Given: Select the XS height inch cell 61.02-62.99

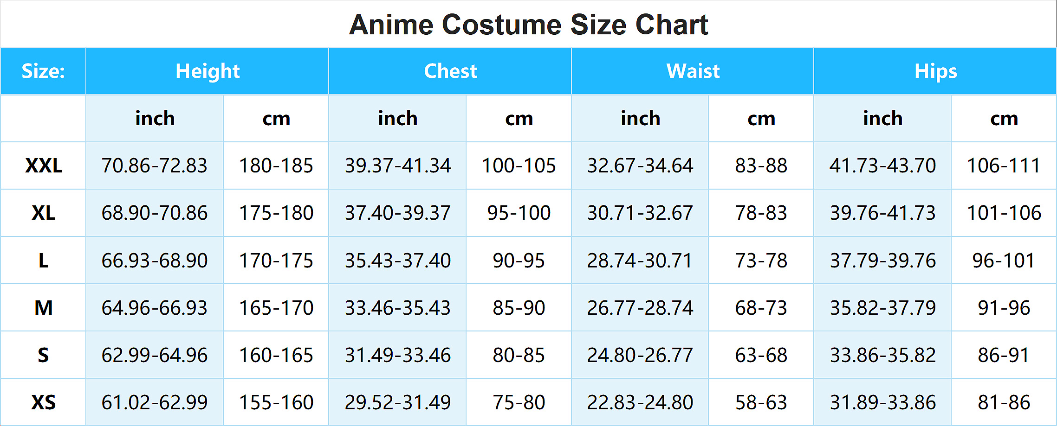Looking at the screenshot, I should [155, 402].
